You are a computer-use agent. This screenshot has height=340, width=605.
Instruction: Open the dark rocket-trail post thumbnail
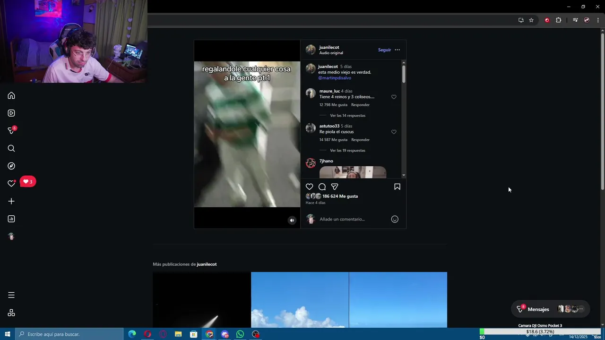tap(202, 300)
